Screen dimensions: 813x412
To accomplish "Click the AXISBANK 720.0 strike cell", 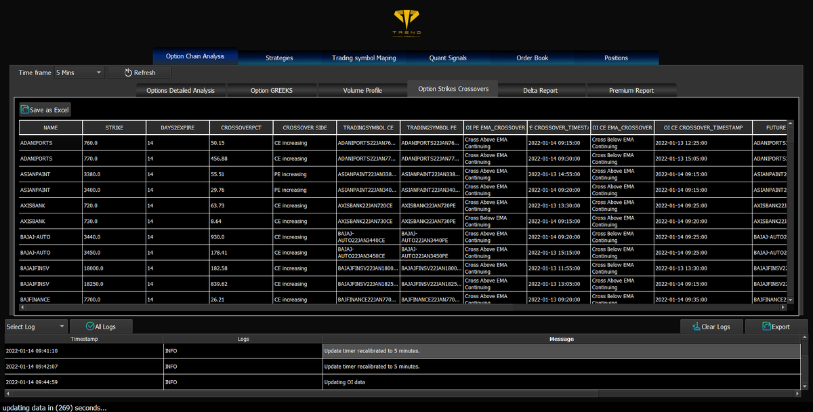I will (x=114, y=205).
